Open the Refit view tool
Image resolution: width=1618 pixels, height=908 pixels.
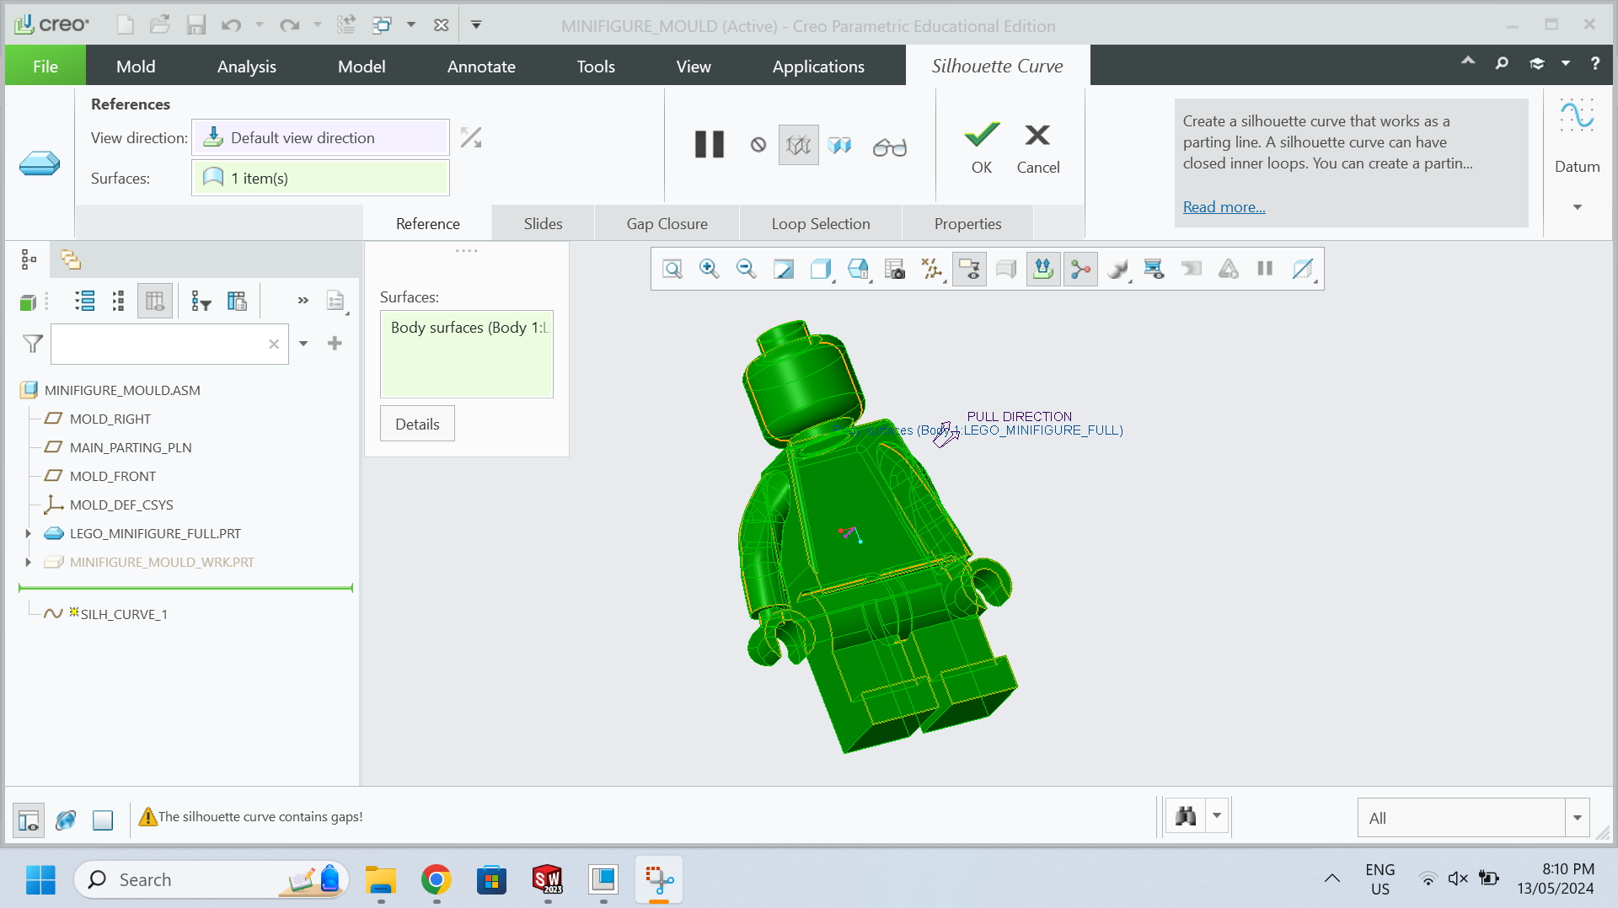(672, 269)
